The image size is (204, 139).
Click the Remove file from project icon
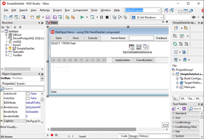tap(73, 17)
